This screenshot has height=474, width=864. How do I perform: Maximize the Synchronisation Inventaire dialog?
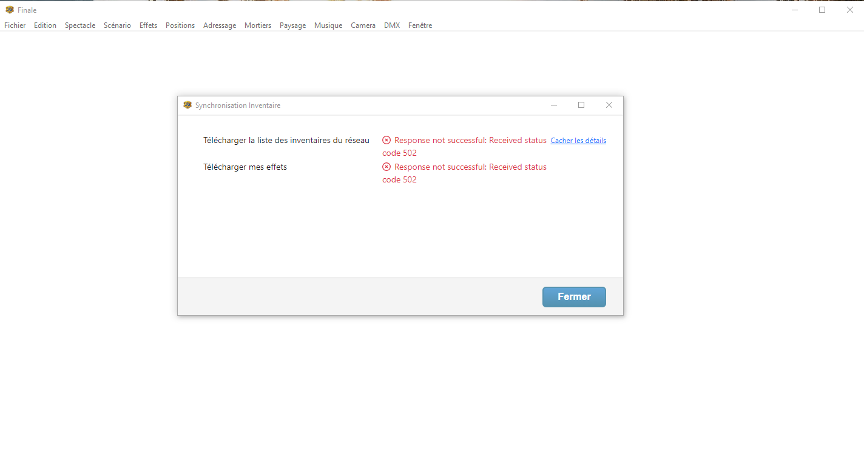point(581,105)
